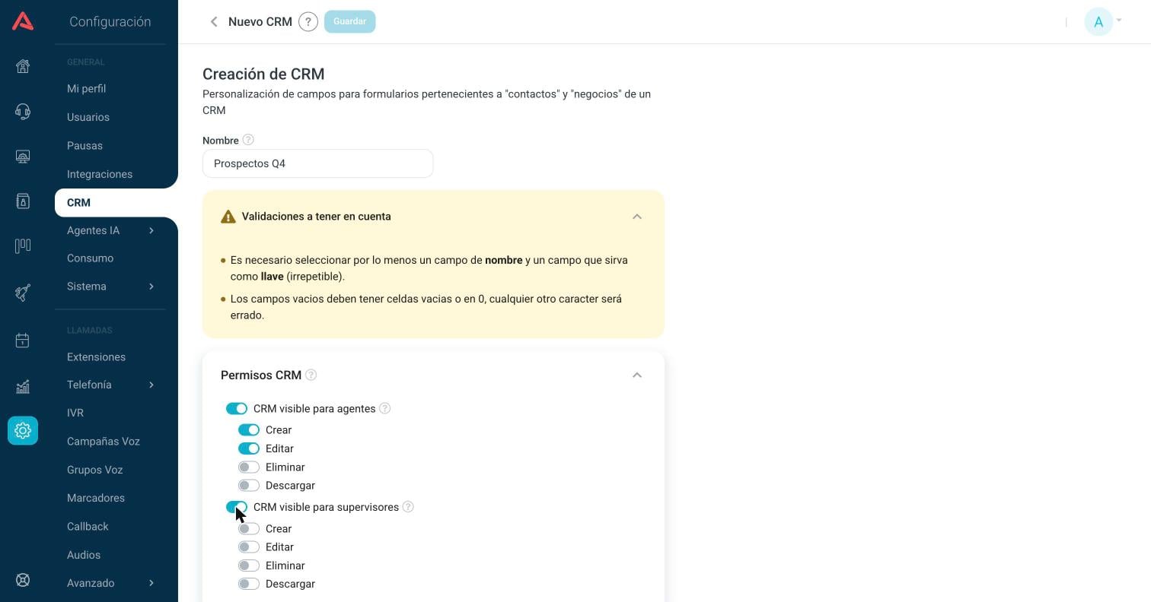Disable CRM visible para agentes toggle
The image size is (1151, 602).
pyautogui.click(x=237, y=409)
